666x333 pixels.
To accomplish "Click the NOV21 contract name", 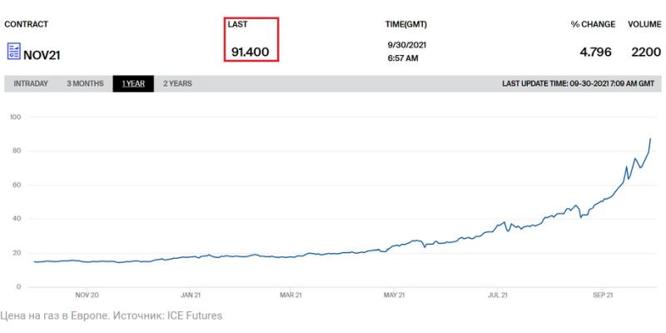I will pyautogui.click(x=43, y=54).
